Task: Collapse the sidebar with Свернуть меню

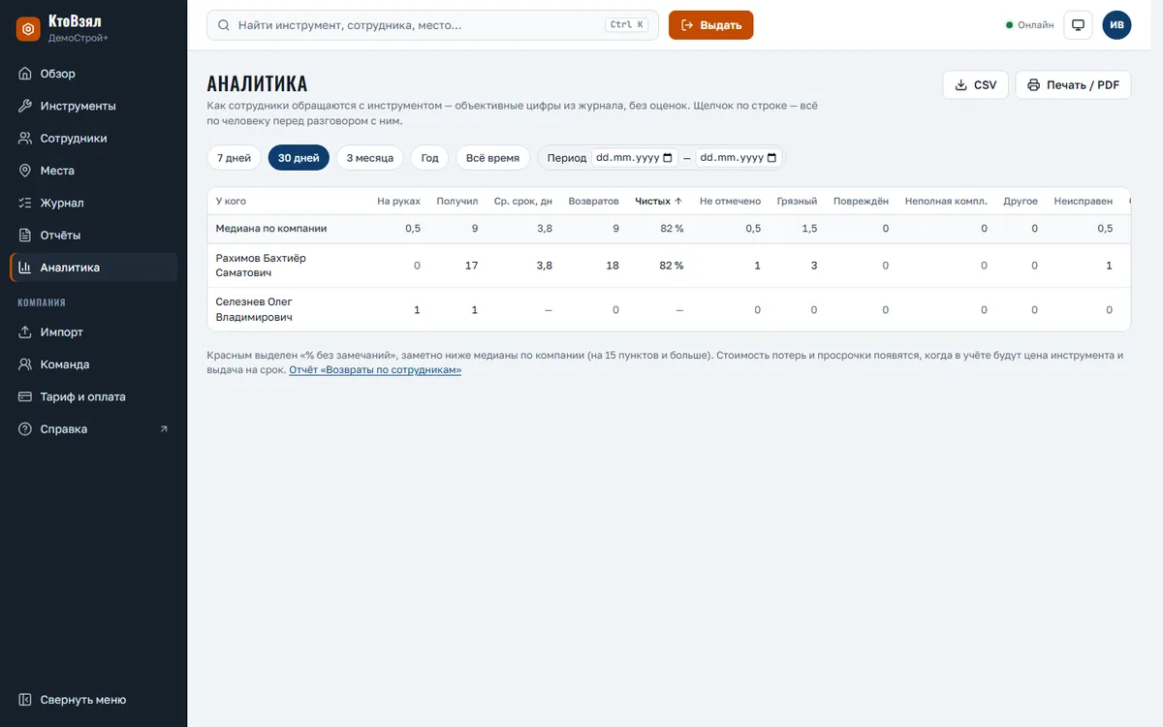Action: coord(94,700)
